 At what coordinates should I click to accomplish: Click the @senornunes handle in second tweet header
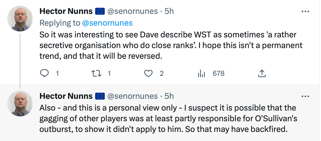tap(132, 96)
